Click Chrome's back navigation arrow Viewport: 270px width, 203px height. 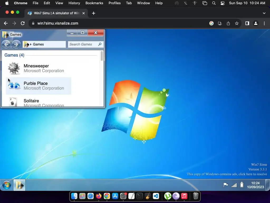(6, 23)
